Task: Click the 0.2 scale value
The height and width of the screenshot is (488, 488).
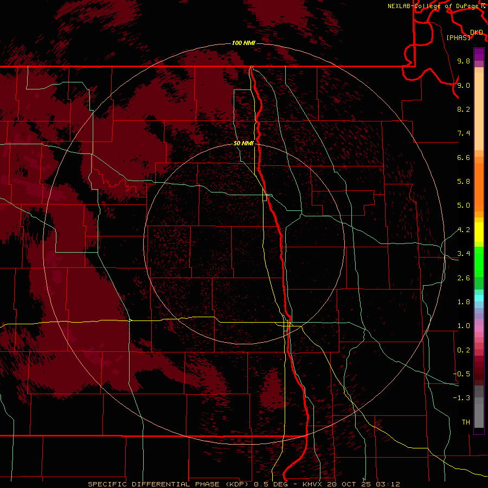Action: 464,350
